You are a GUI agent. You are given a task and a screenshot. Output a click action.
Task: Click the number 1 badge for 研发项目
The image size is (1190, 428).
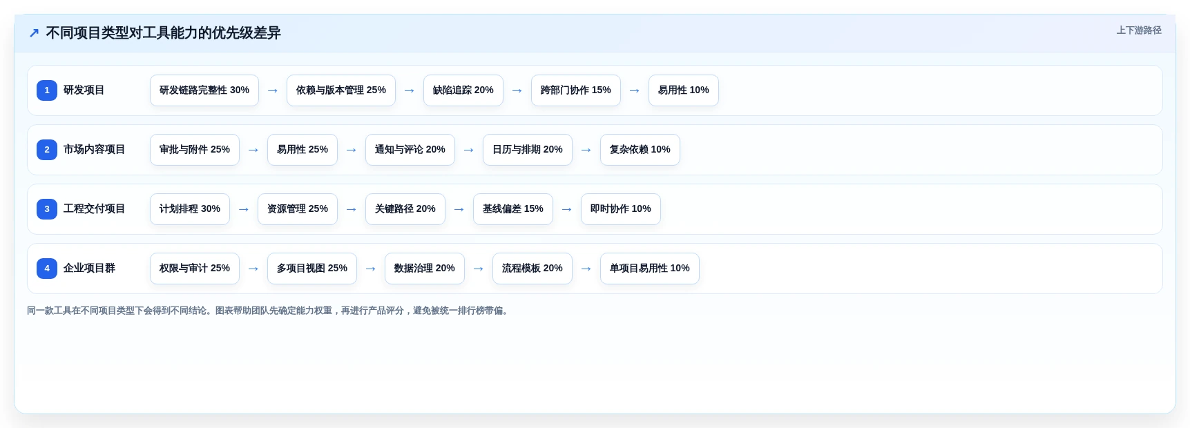pos(47,90)
